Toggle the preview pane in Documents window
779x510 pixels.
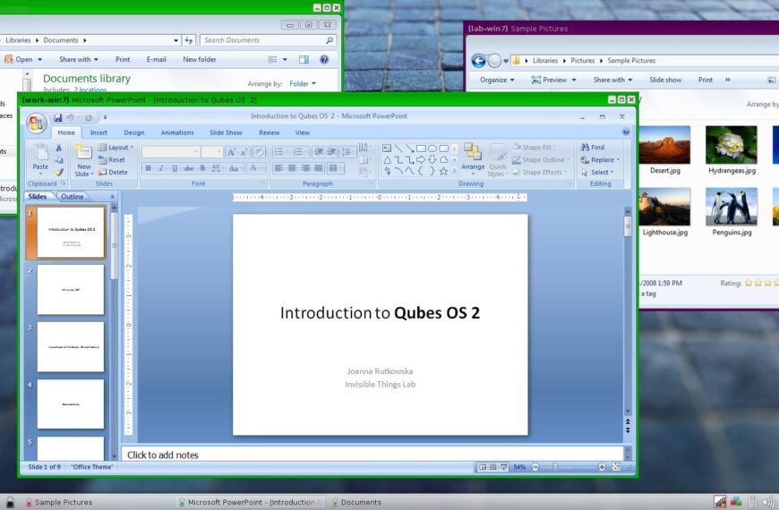[x=304, y=60]
